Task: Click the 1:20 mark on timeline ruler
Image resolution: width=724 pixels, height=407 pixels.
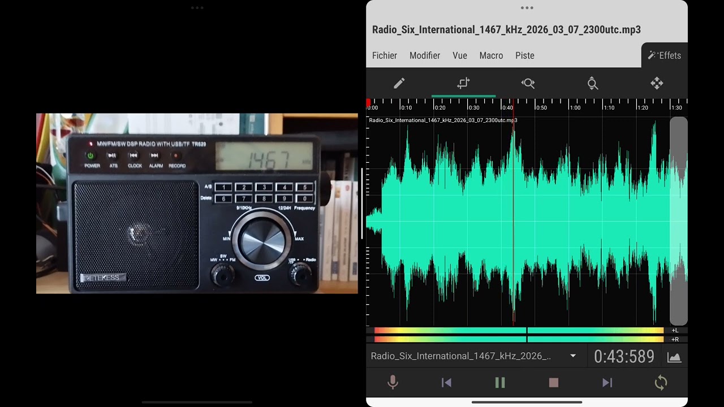Action: [x=641, y=107]
